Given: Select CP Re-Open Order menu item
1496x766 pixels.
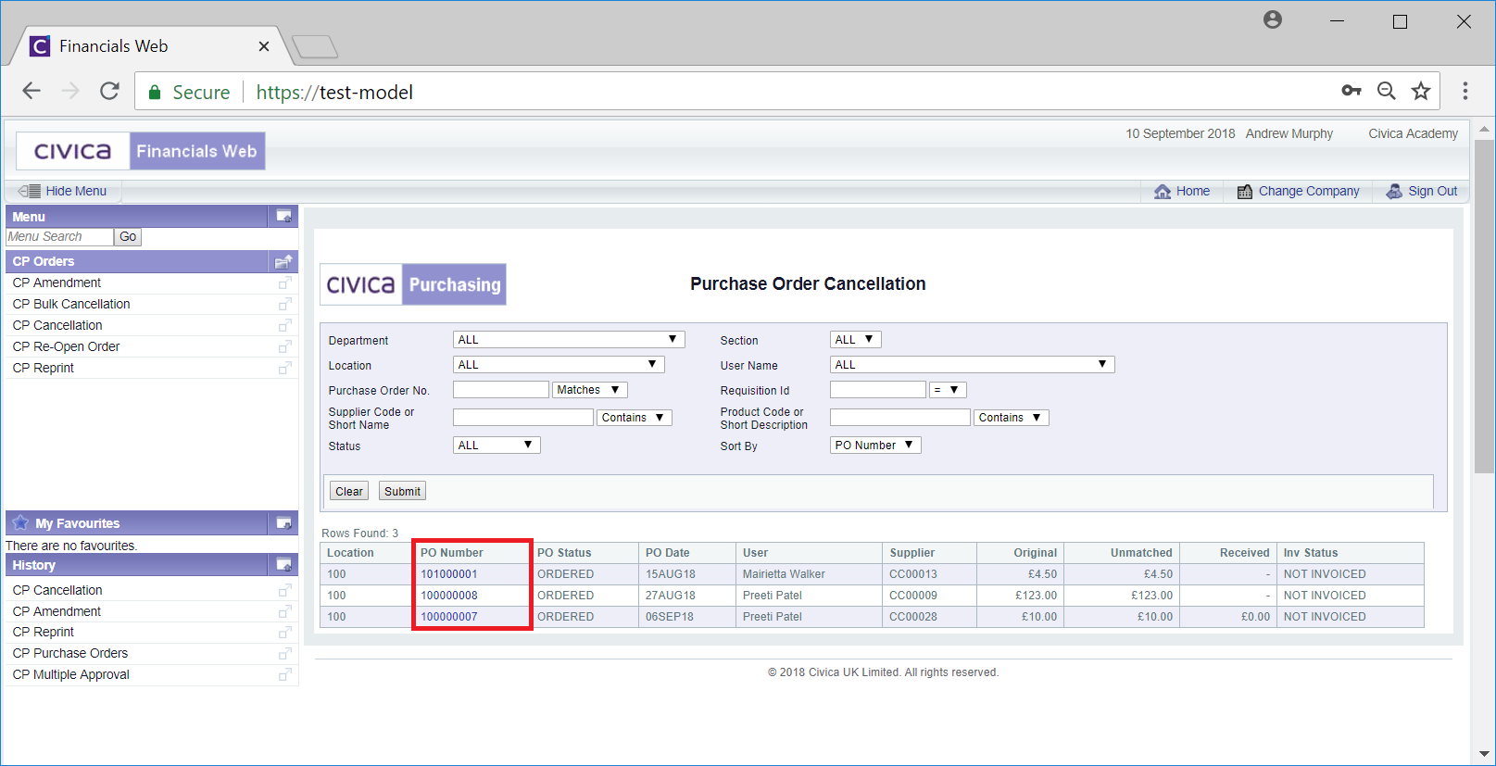Looking at the screenshot, I should tap(66, 346).
